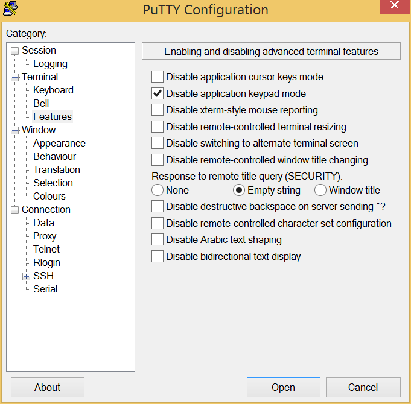Click the About button
Image resolution: width=411 pixels, height=404 pixels.
[x=48, y=387]
